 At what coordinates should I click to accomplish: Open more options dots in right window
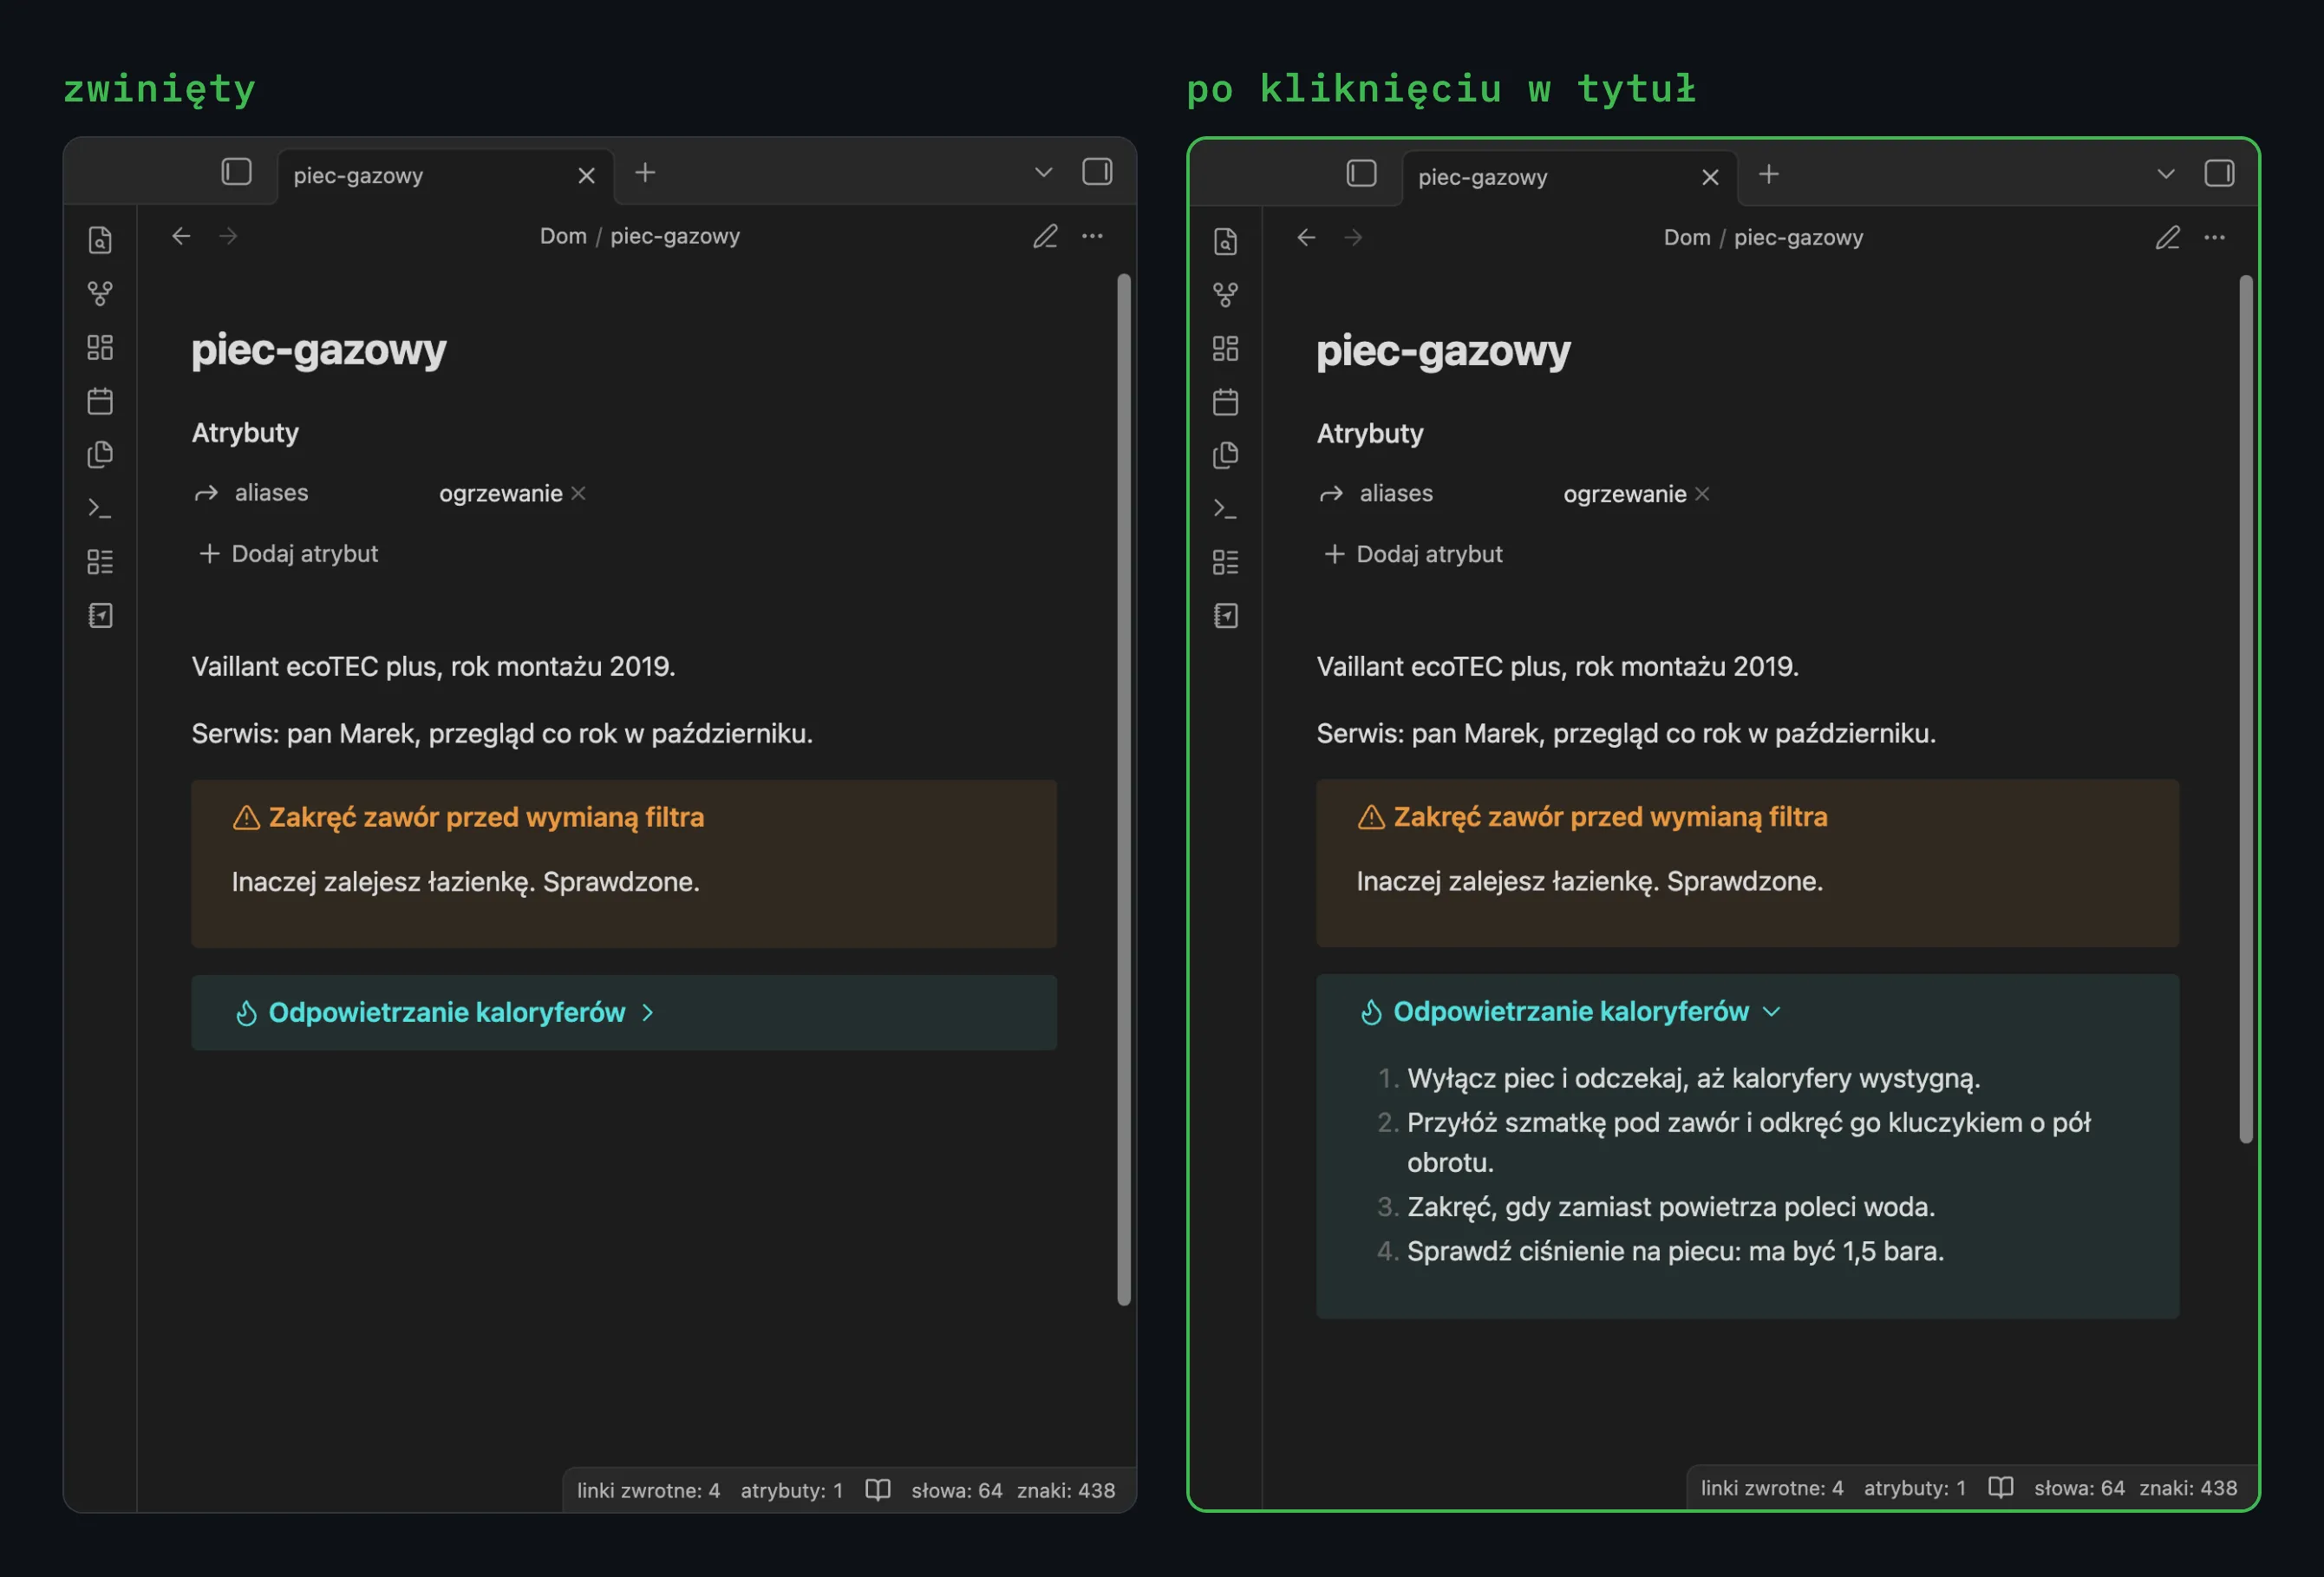(2215, 238)
